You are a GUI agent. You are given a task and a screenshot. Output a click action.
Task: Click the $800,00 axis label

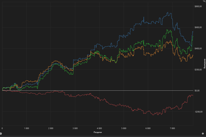coord(198,6)
